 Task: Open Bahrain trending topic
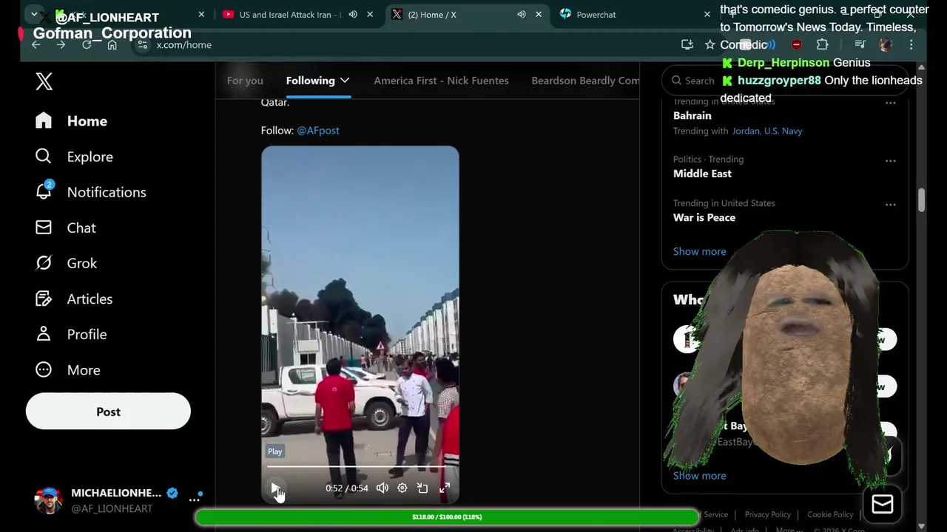pos(692,115)
